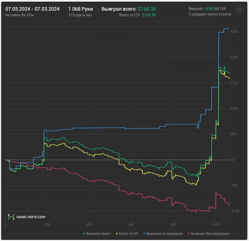Click the $50 y-axis label
Viewport: 249px width, 241px height.
(233, 134)
